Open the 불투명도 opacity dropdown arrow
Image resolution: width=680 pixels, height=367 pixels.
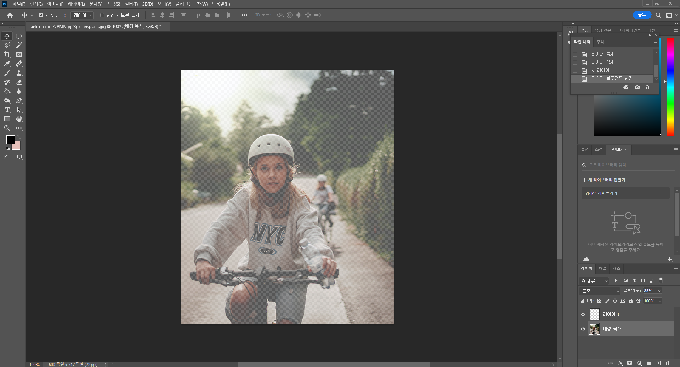659,291
